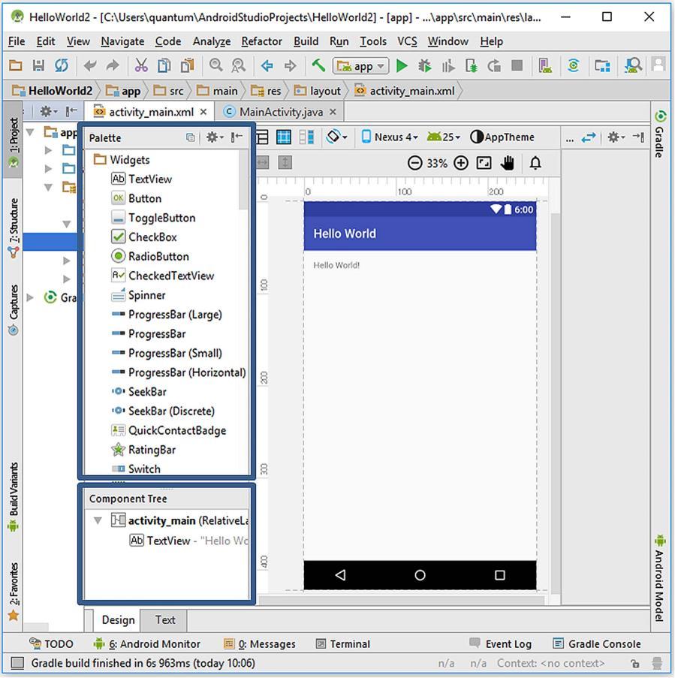Switch to the Text editor tab
The height and width of the screenshot is (678, 675).
pos(164,620)
